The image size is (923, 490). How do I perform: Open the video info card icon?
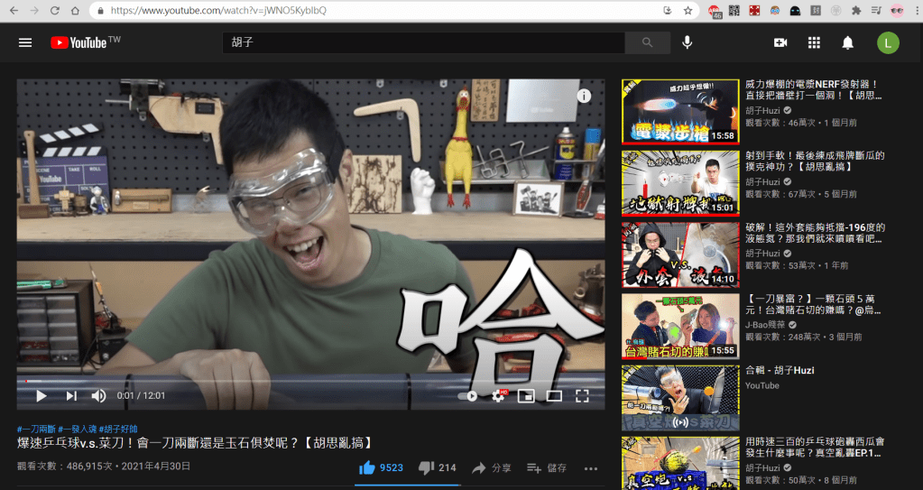click(584, 96)
